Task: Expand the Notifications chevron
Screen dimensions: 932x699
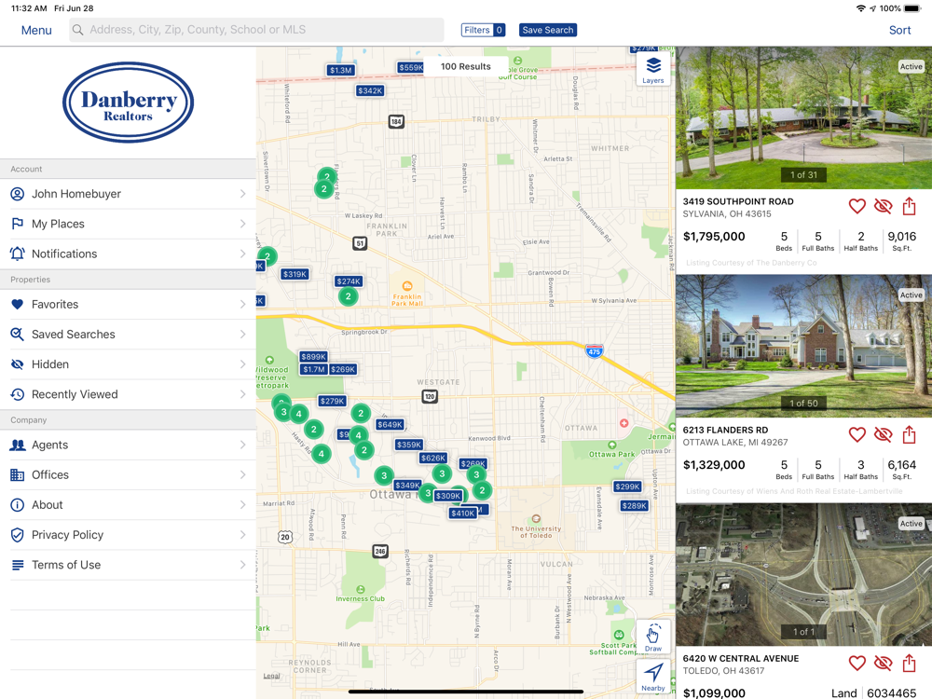Action: coord(242,254)
